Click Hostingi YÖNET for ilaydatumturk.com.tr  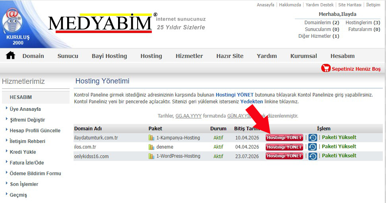[x=284, y=137]
